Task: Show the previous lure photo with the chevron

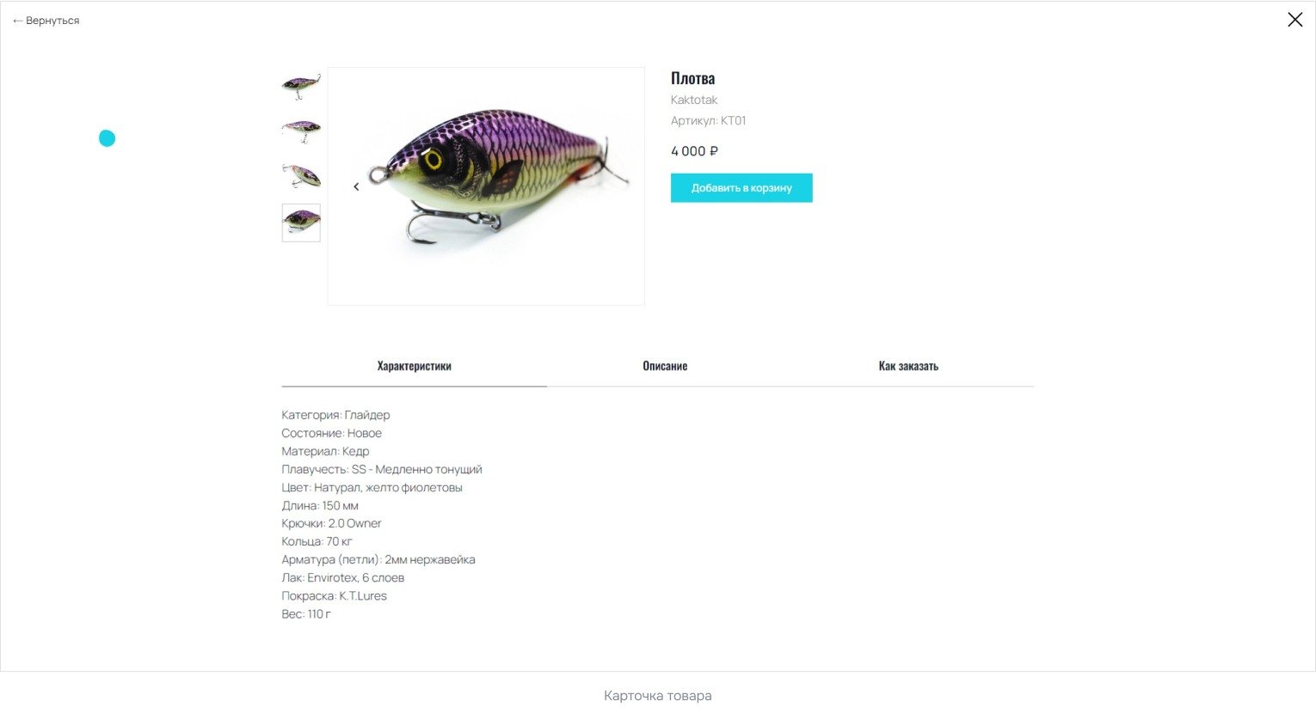Action: (x=356, y=186)
